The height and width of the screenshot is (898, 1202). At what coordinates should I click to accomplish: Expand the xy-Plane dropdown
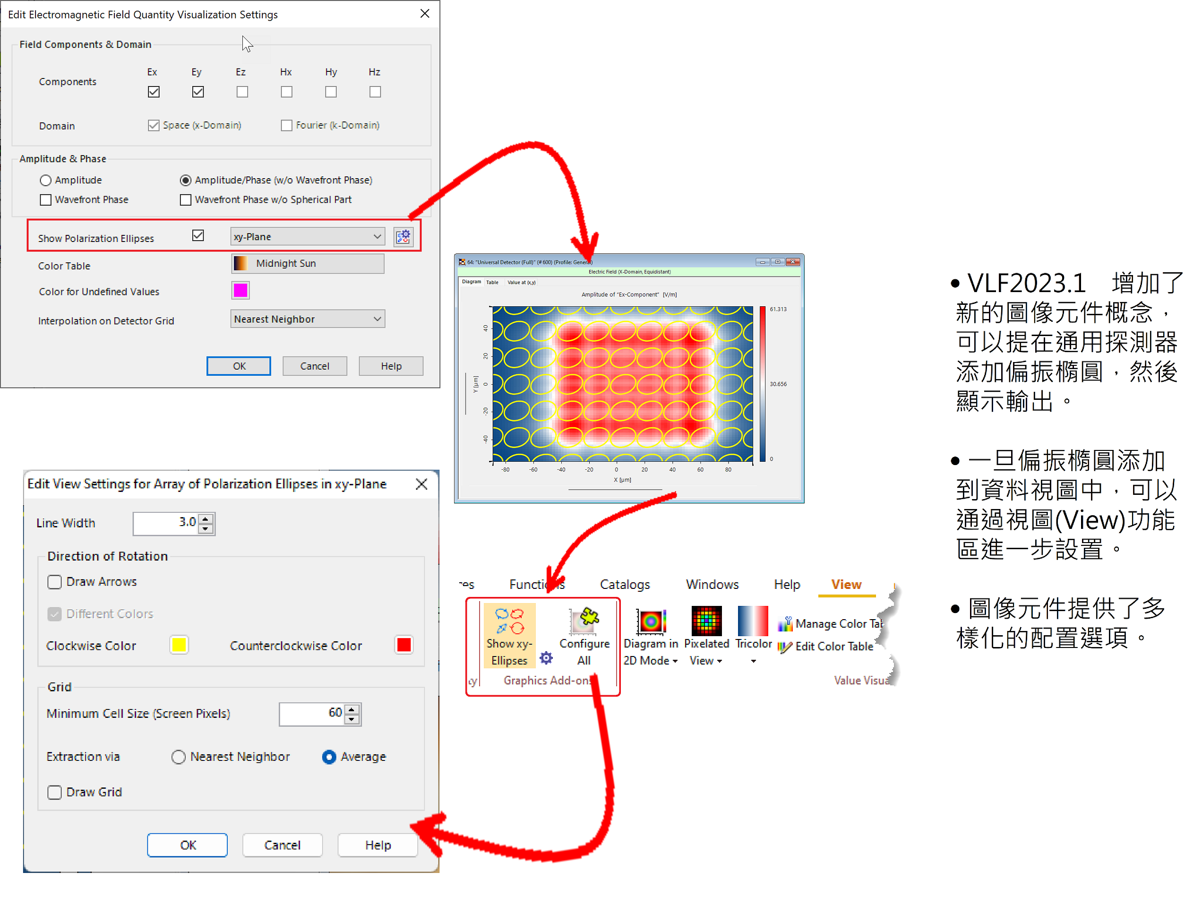click(x=377, y=236)
